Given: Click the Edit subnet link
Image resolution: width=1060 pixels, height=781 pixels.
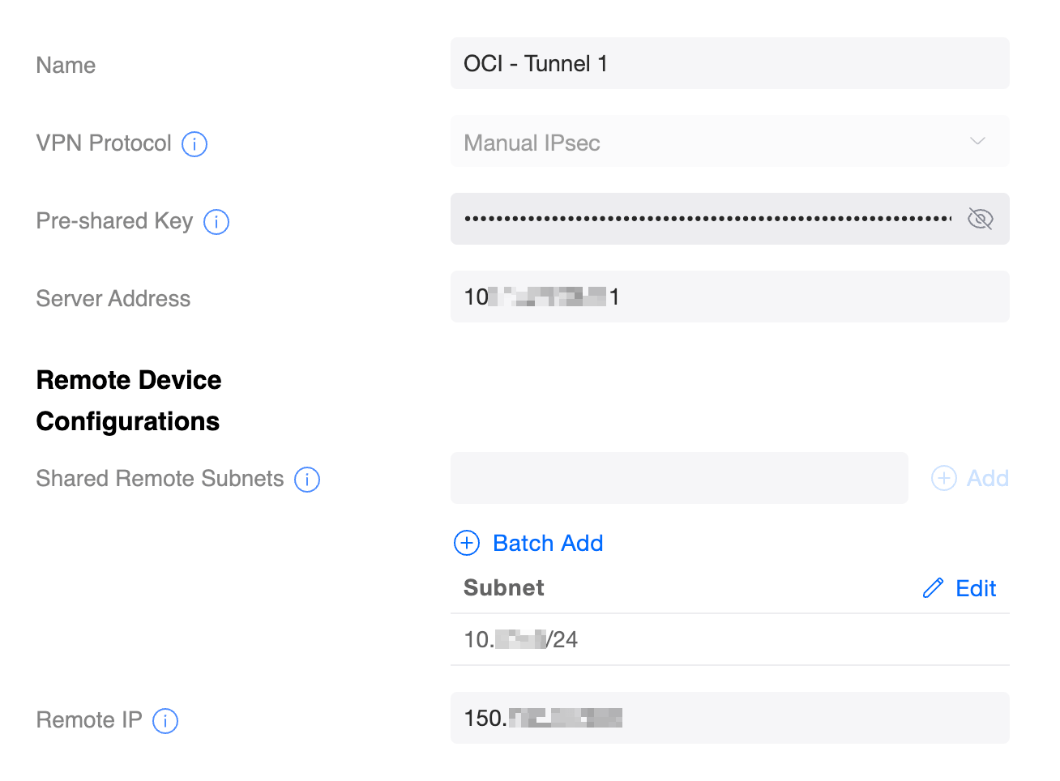Looking at the screenshot, I should pos(976,588).
